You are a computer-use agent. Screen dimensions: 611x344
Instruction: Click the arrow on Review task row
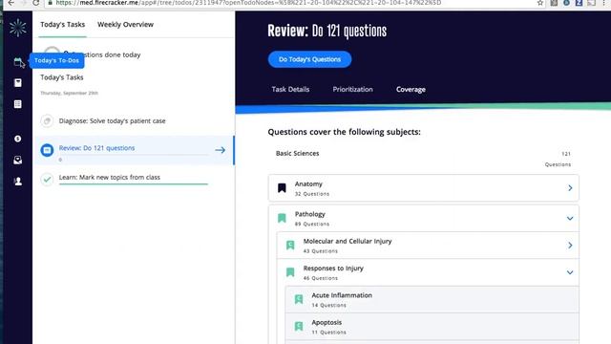[x=221, y=150]
